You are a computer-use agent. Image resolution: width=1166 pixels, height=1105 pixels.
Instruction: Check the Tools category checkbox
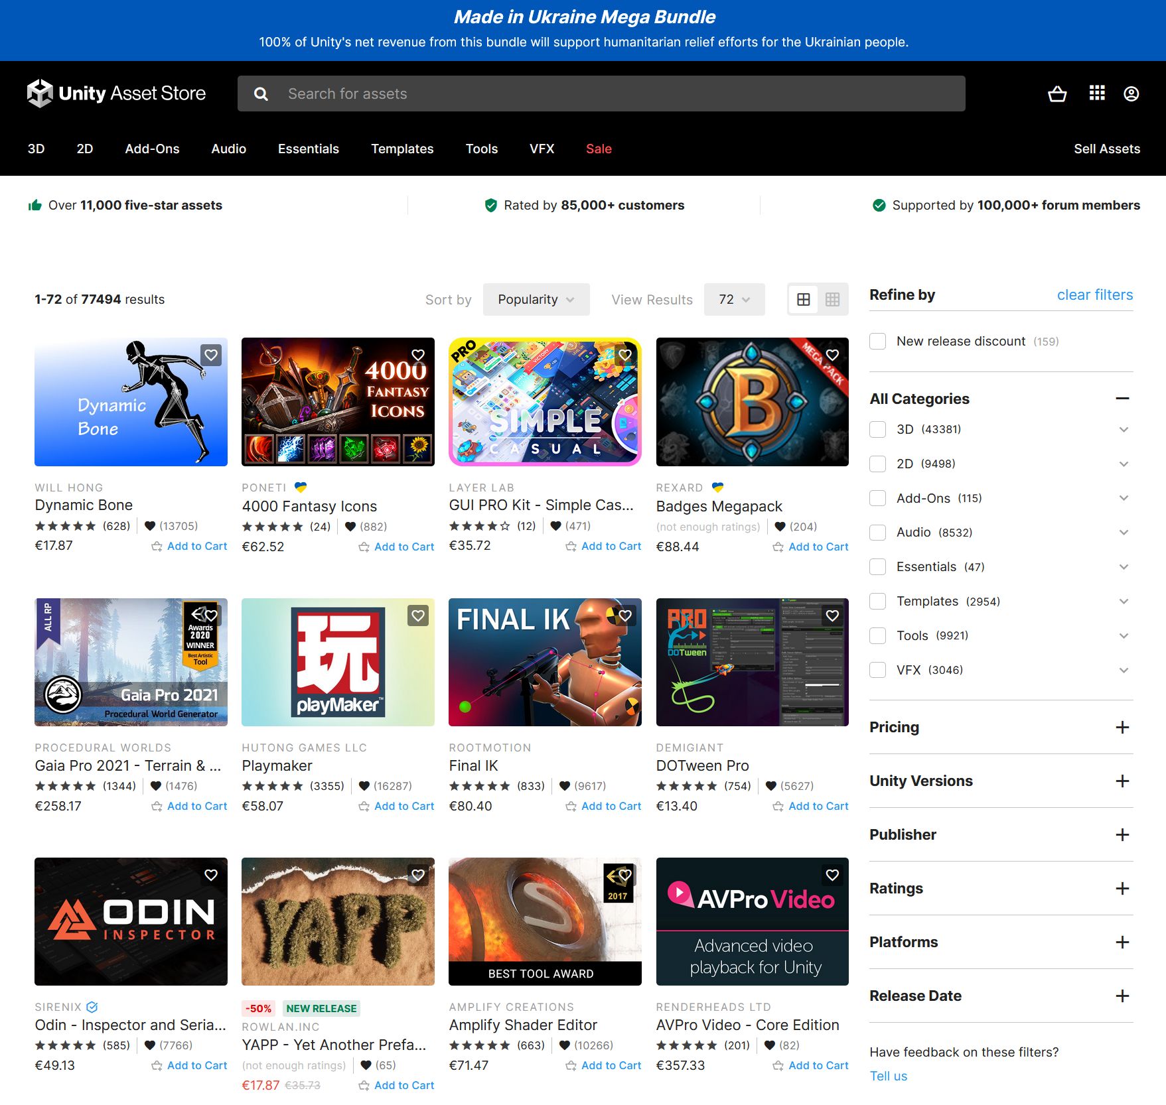(x=878, y=635)
